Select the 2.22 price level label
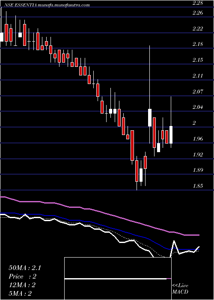 198,29
